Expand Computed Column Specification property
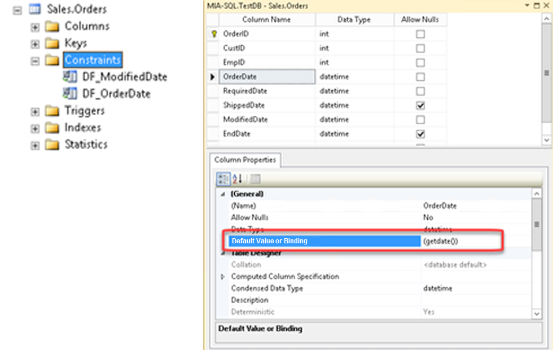Viewport: 553px width, 350px height. tap(222, 277)
